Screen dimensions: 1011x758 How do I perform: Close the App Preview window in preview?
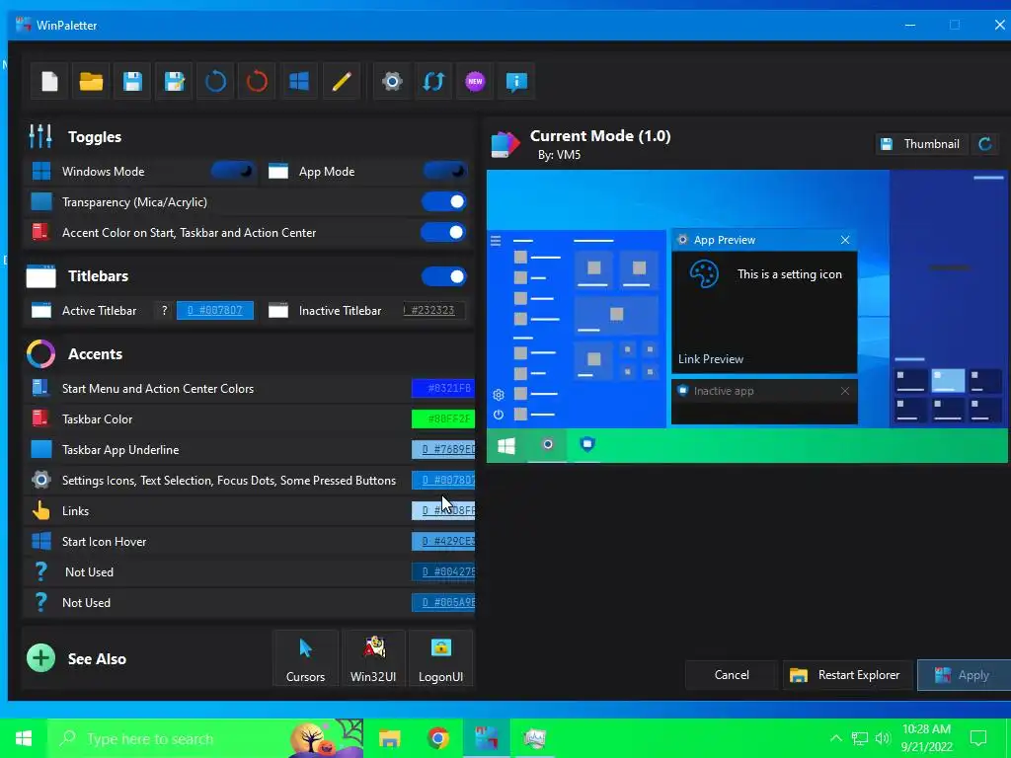(845, 240)
